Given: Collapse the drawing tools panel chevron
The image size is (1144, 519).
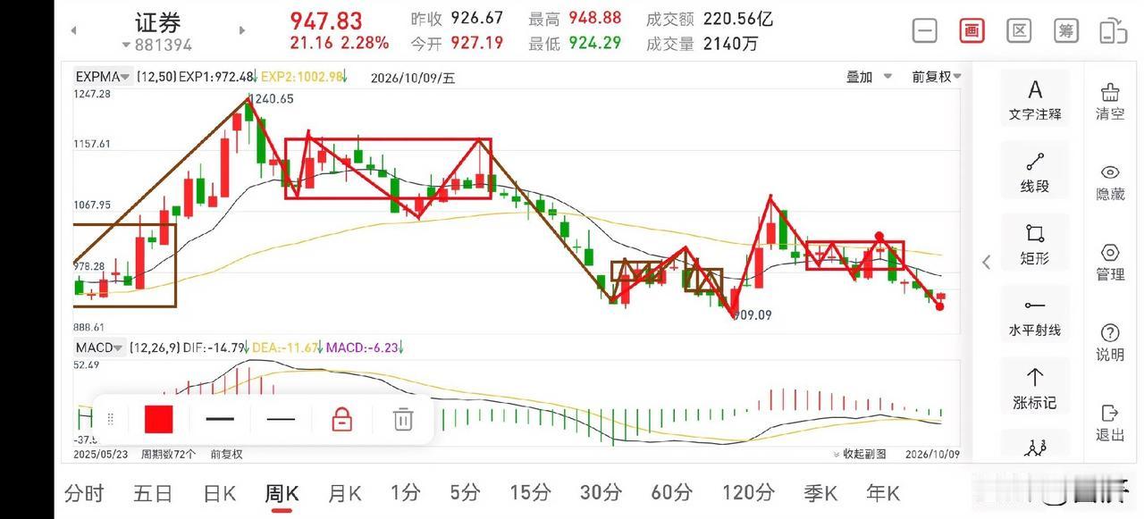Looking at the screenshot, I should click(x=987, y=262).
